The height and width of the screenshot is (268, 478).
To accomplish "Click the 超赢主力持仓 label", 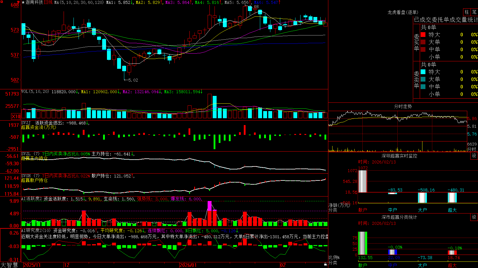I will (34, 158).
